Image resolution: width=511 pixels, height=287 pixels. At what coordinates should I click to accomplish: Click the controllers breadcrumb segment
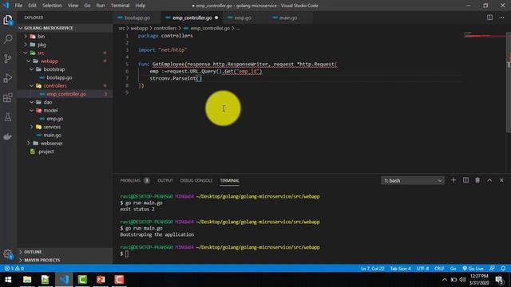click(x=165, y=29)
